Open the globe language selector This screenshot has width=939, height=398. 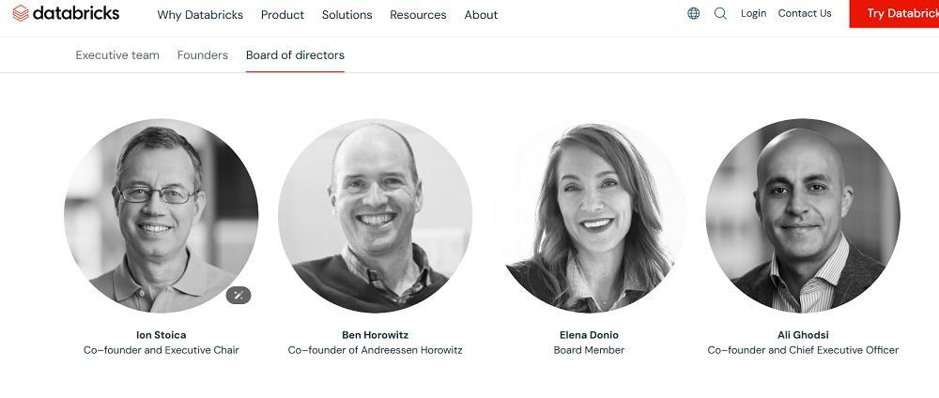click(694, 13)
